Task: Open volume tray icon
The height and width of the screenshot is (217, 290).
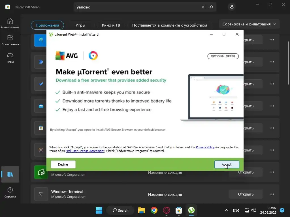Action: [254, 210]
